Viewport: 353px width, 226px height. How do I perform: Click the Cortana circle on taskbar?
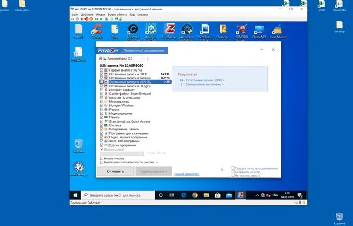161,195
